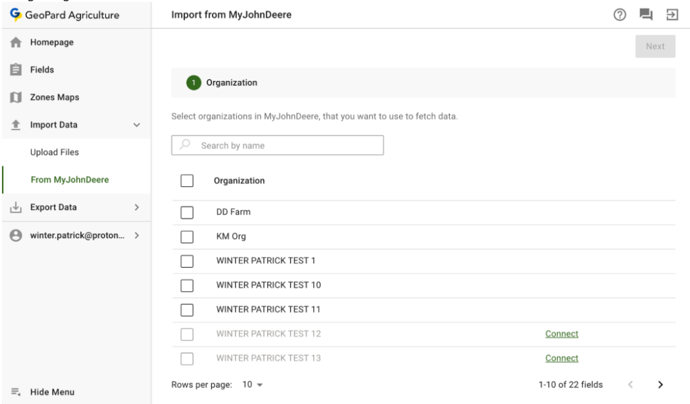Click Connect for WINTER PATRICK TEST 12

562,334
